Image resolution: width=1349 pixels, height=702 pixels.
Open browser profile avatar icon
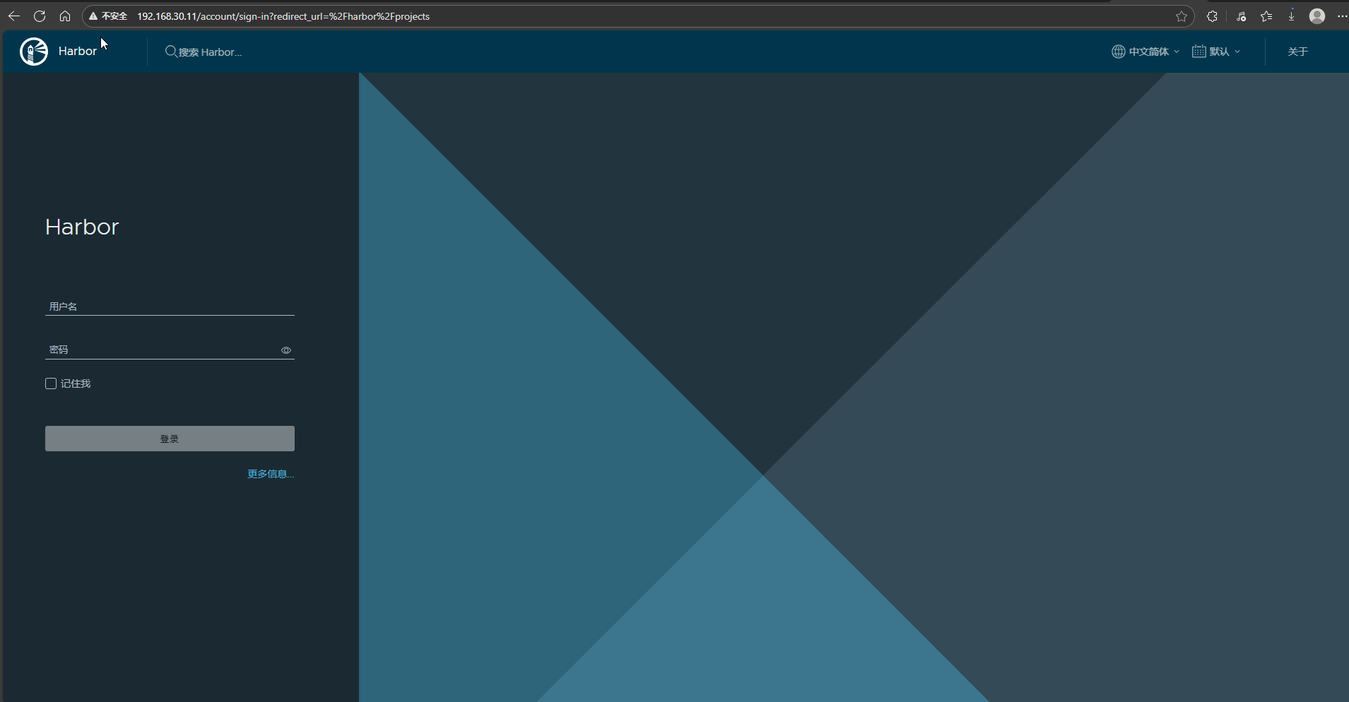tap(1317, 16)
